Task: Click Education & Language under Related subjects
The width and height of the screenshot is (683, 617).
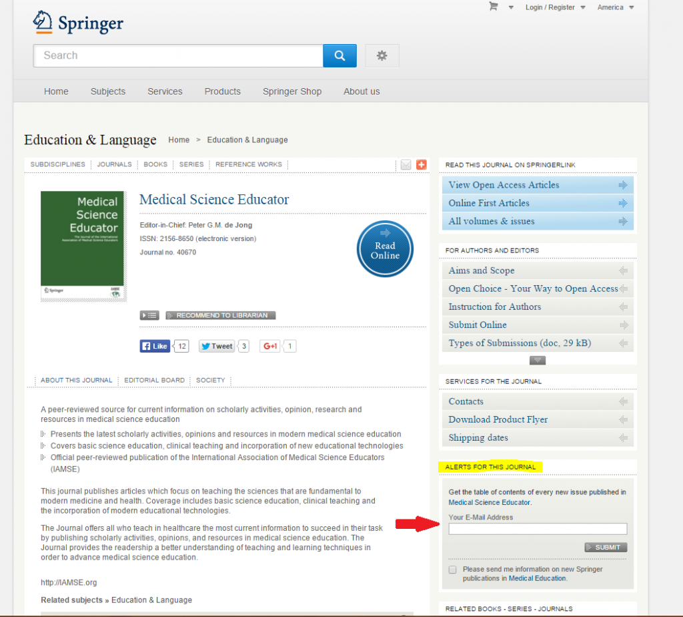Action: point(151,600)
